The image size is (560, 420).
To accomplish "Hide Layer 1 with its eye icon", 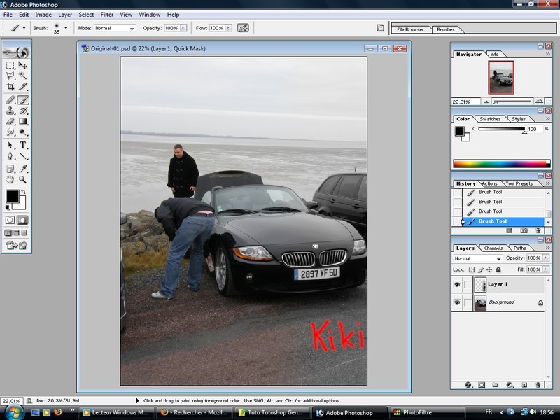I will click(457, 285).
